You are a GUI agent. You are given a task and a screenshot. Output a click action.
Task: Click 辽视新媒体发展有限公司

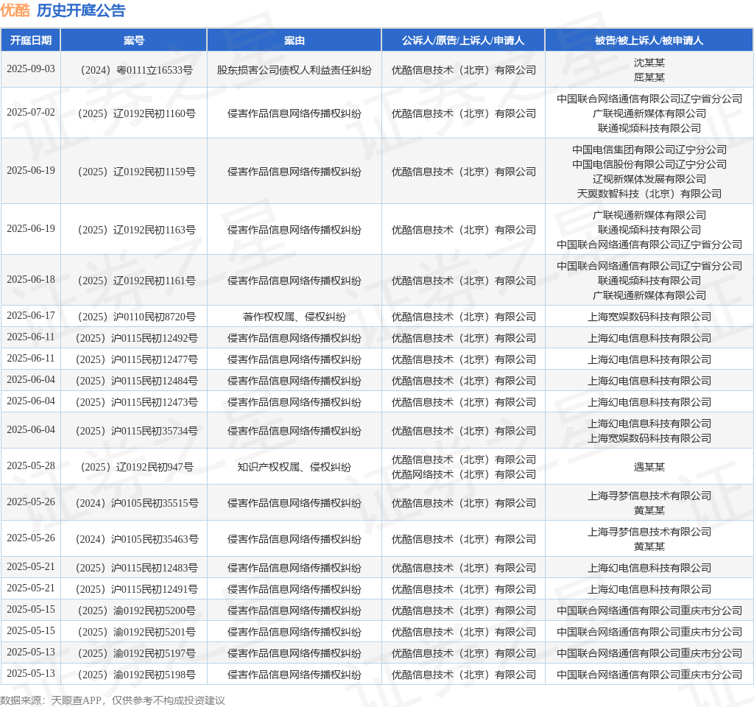pos(649,179)
